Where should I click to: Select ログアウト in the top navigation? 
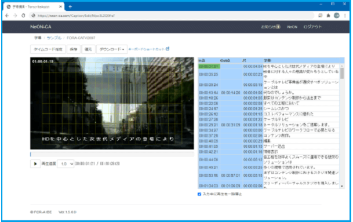coord(312,27)
